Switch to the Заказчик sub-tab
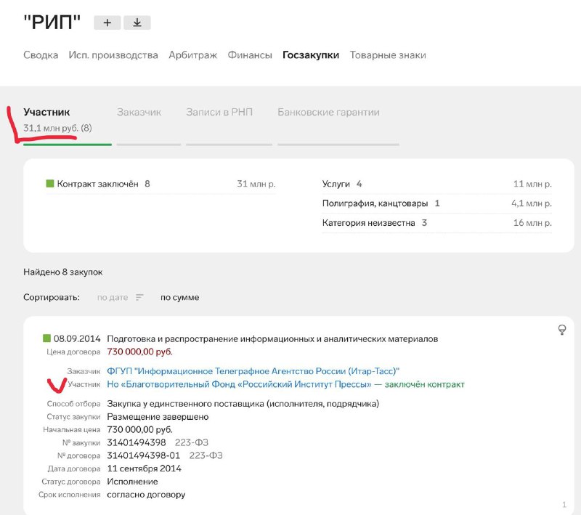 coord(139,112)
